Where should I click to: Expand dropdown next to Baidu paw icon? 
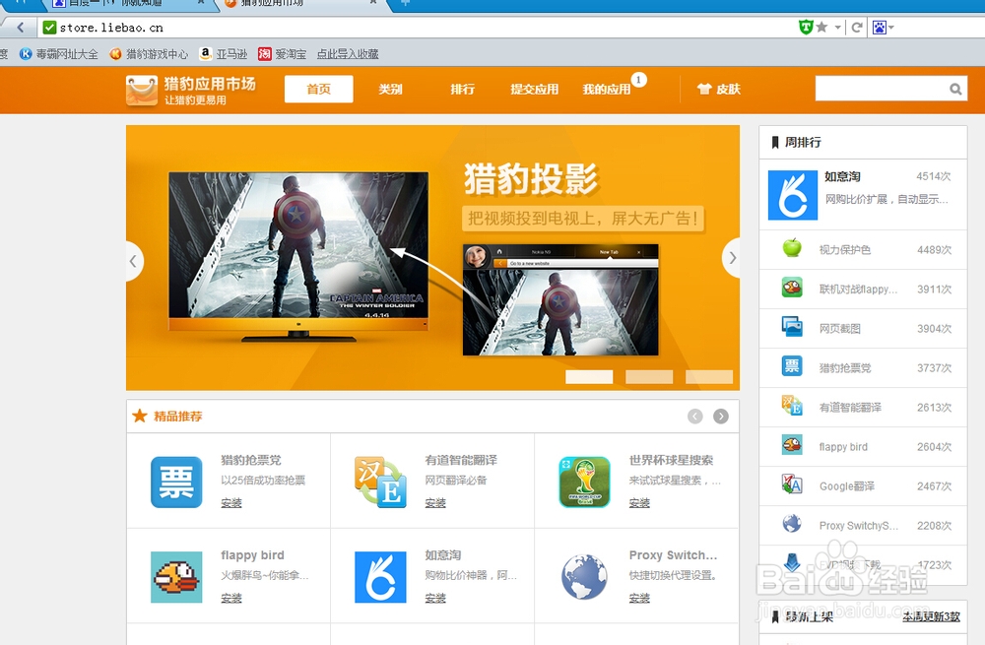(x=890, y=28)
